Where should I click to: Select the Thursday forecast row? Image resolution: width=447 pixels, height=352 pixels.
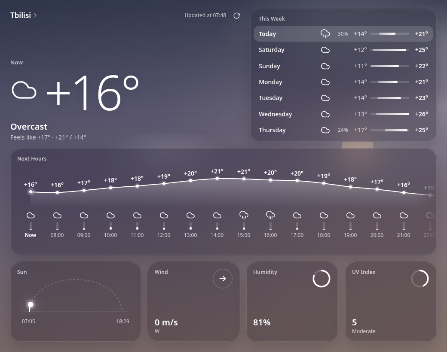click(343, 130)
